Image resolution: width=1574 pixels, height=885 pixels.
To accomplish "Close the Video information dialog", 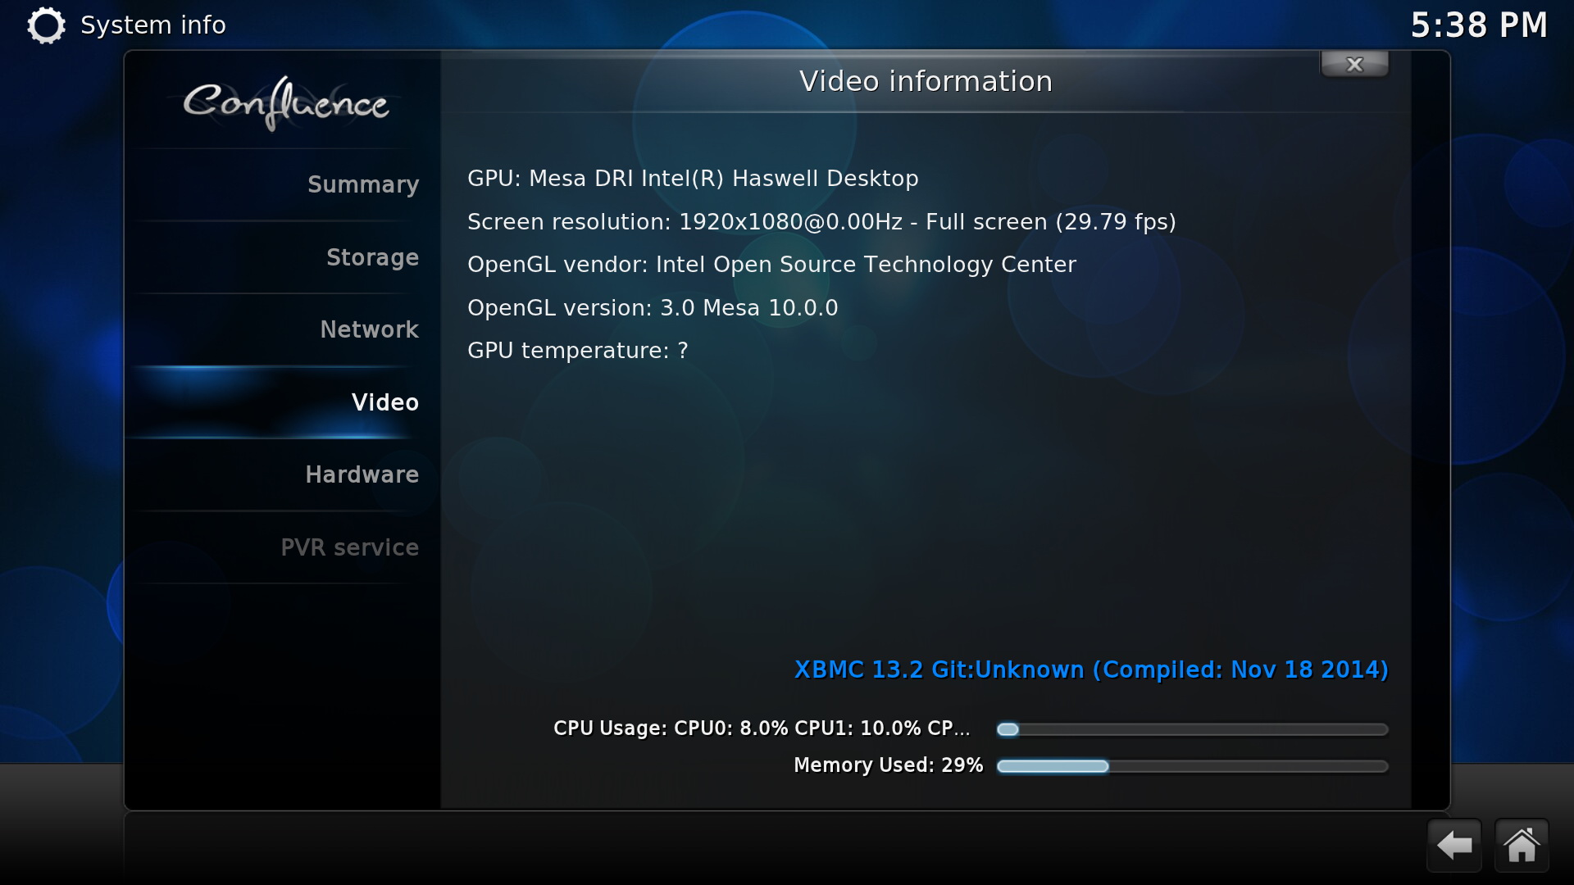I will (1354, 64).
